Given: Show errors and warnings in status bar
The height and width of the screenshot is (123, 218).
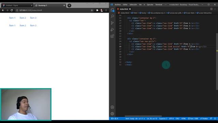Looking at the screenshot, I should (114, 119).
